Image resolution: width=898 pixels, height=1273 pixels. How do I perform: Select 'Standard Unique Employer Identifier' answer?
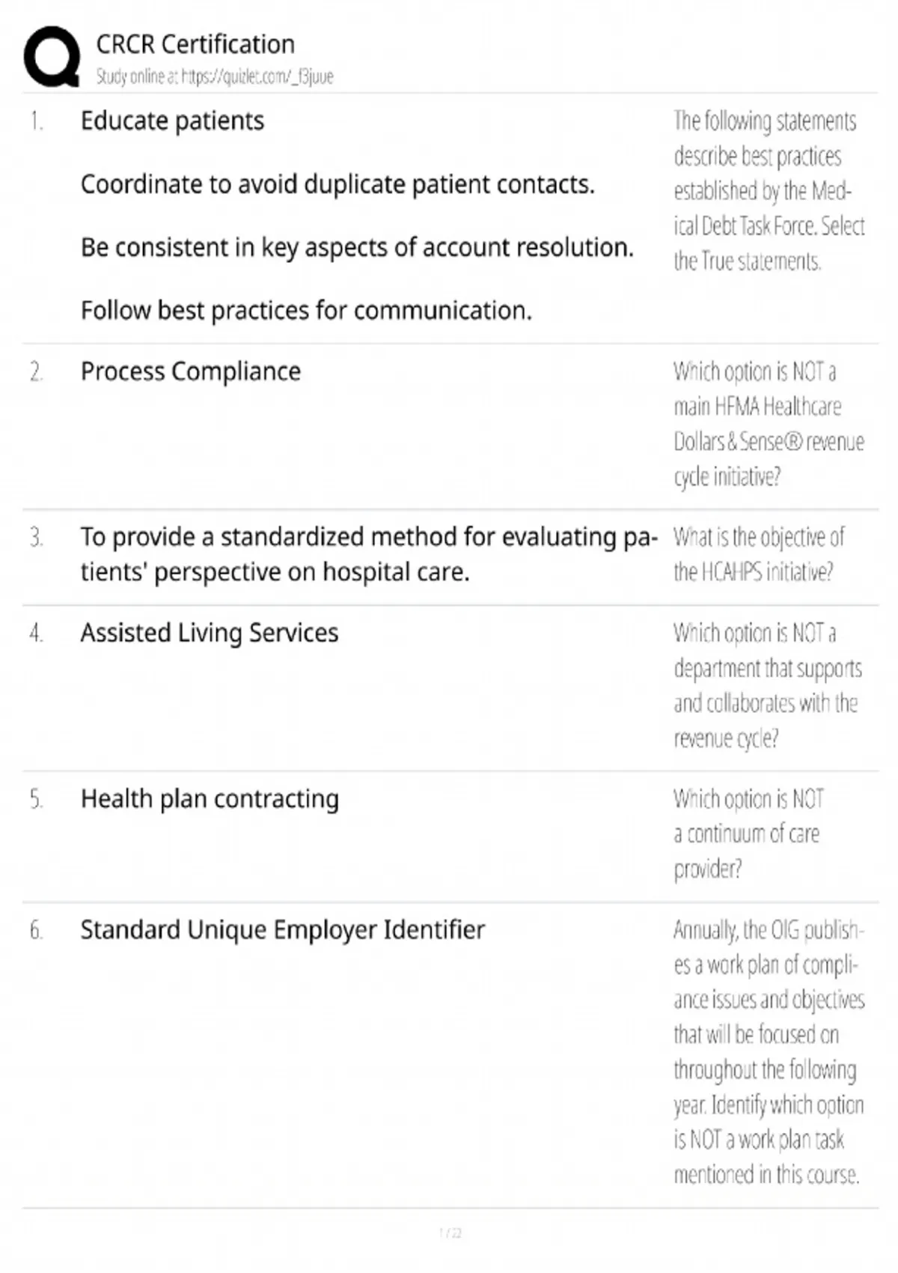coord(283,930)
